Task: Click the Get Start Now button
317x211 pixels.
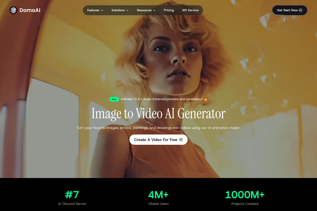Action: 290,10
